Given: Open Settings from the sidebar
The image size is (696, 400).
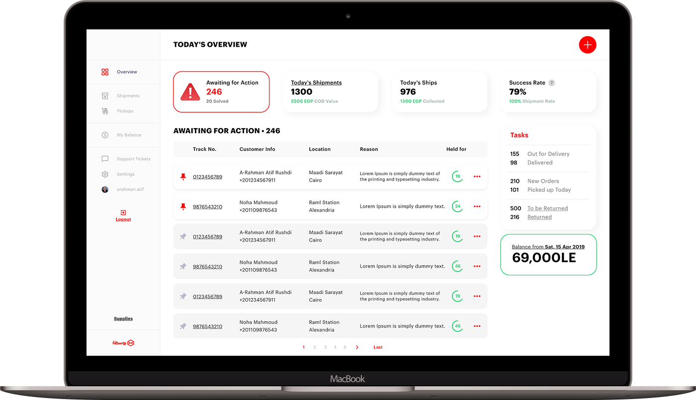Looking at the screenshot, I should click(x=125, y=174).
